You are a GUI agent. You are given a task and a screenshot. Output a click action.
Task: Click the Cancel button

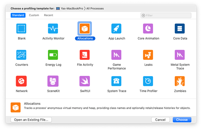pyautogui.click(x=160, y=120)
